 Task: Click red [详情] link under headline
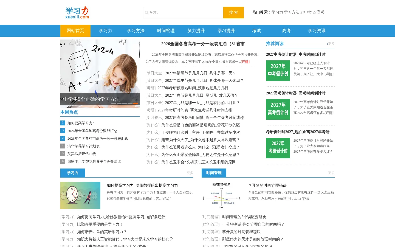(245, 62)
